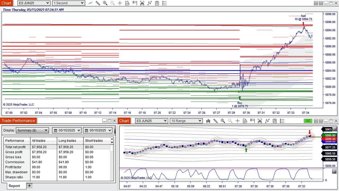
Task: Open Strategies icon in the 10 Range chart toolbar
Action: coord(275,121)
